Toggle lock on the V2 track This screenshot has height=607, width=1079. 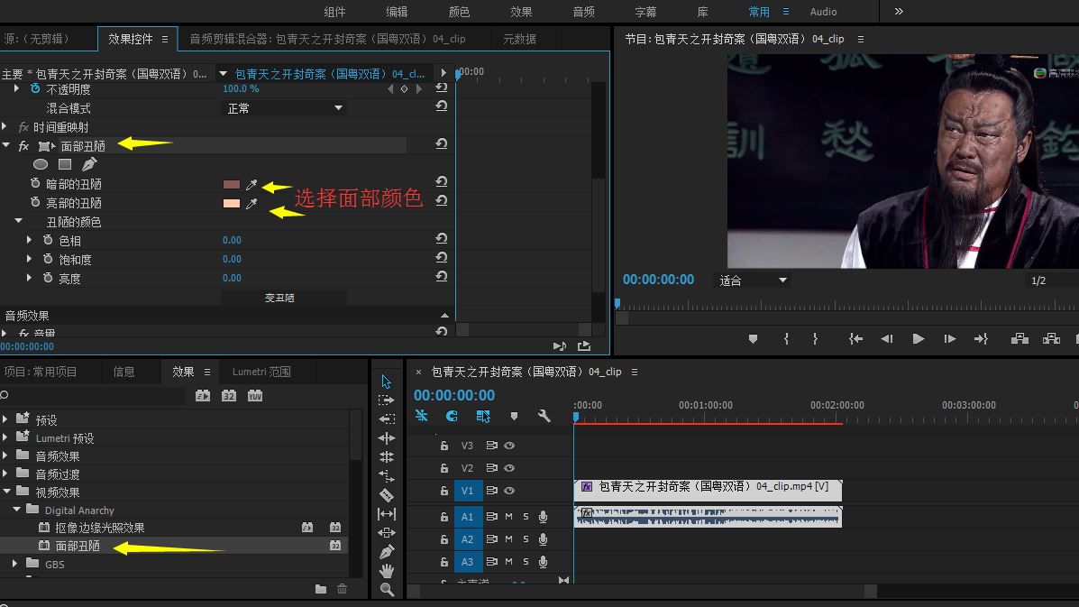443,468
